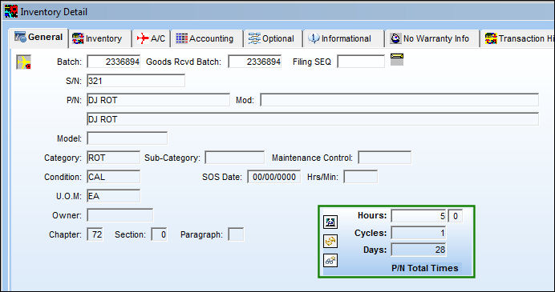Click the Hours field showing 5
The image size is (555, 292).
coord(419,216)
